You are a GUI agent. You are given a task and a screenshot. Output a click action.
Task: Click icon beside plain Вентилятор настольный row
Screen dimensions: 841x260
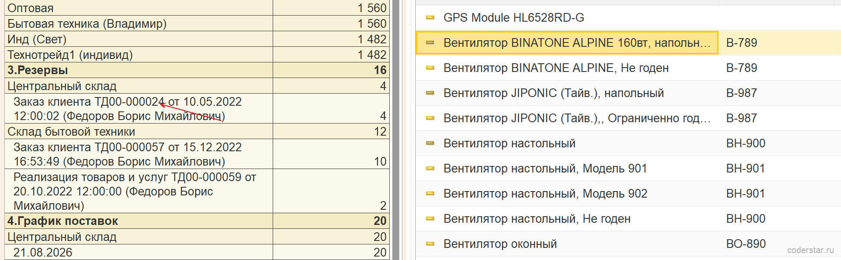point(430,143)
